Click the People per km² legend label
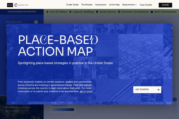This screenshot has height=119, width=179. [x=59, y=106]
